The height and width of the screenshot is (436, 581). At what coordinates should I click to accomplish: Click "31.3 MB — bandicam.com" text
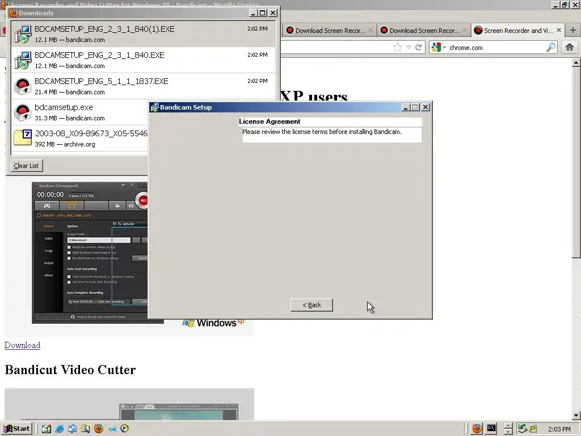(70, 118)
